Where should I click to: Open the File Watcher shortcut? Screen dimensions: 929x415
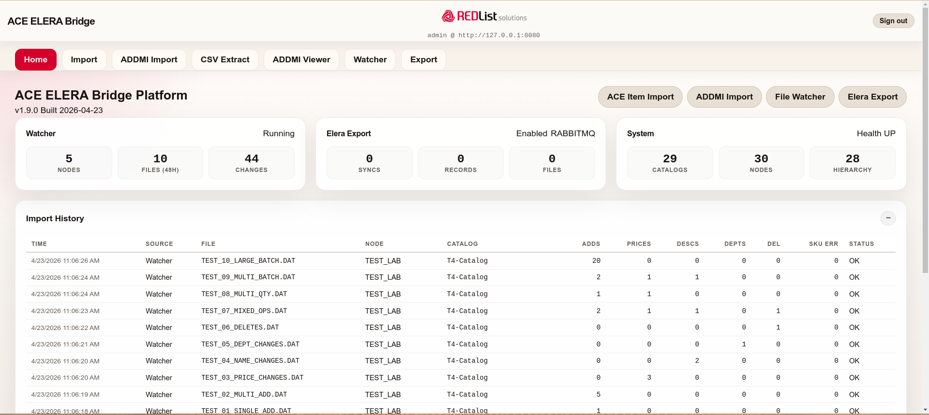(800, 97)
